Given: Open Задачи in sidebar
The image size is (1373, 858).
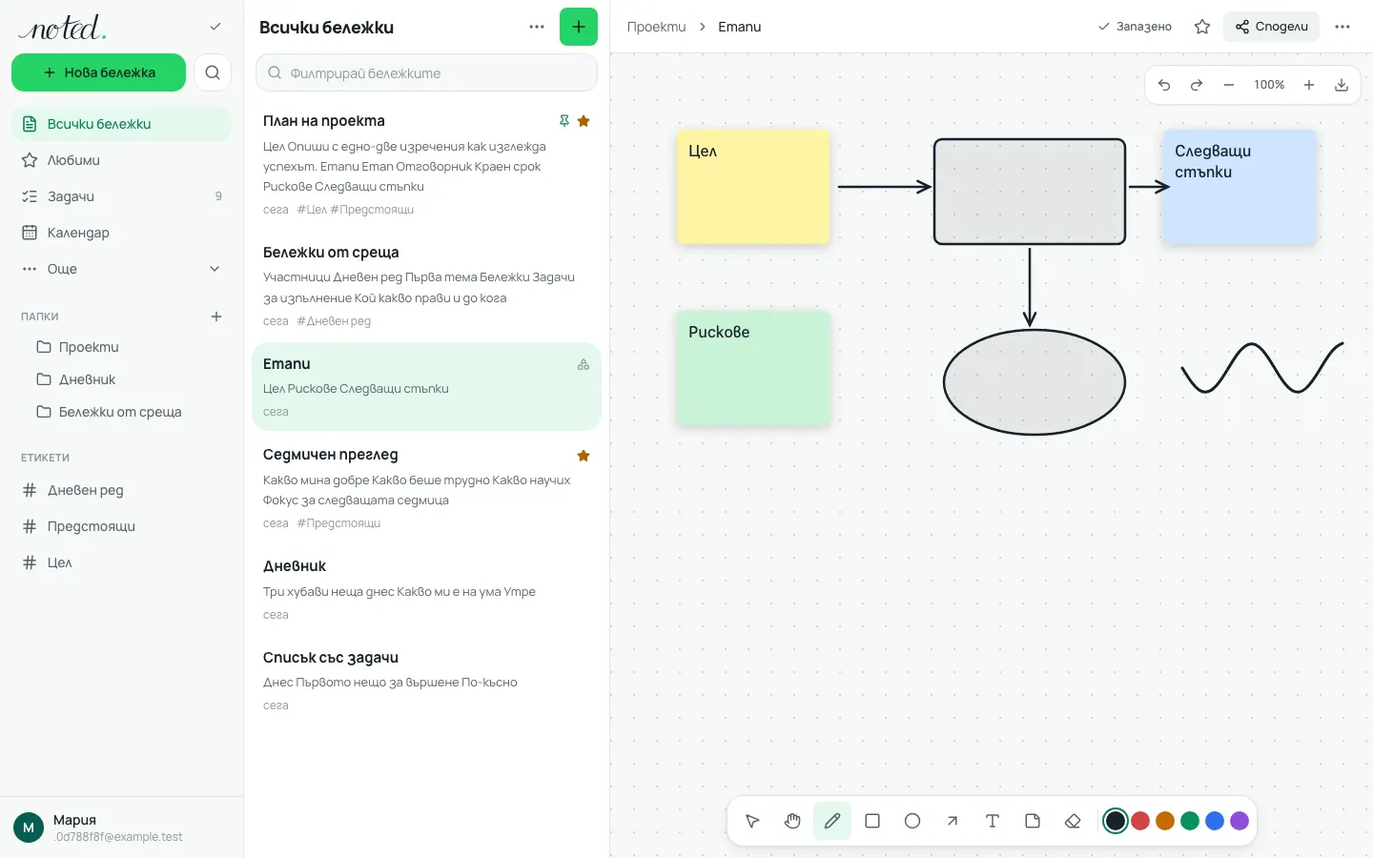Looking at the screenshot, I should pos(121,196).
